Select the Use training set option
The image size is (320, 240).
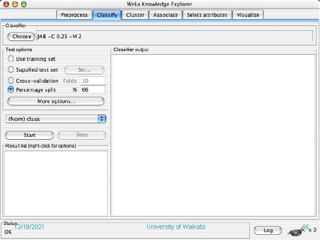(x=11, y=59)
